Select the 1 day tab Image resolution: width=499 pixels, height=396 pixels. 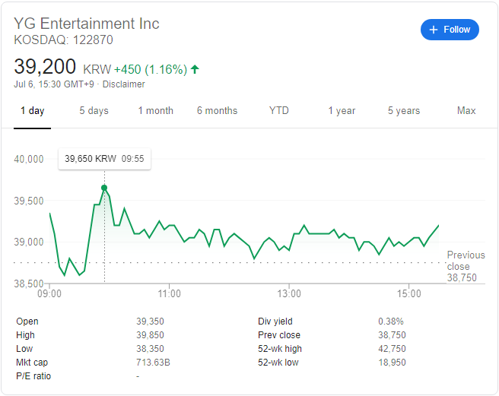pos(33,111)
